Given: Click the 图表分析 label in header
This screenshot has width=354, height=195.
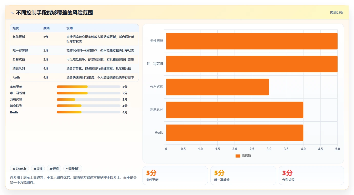Looking at the screenshot, I should (x=337, y=12).
